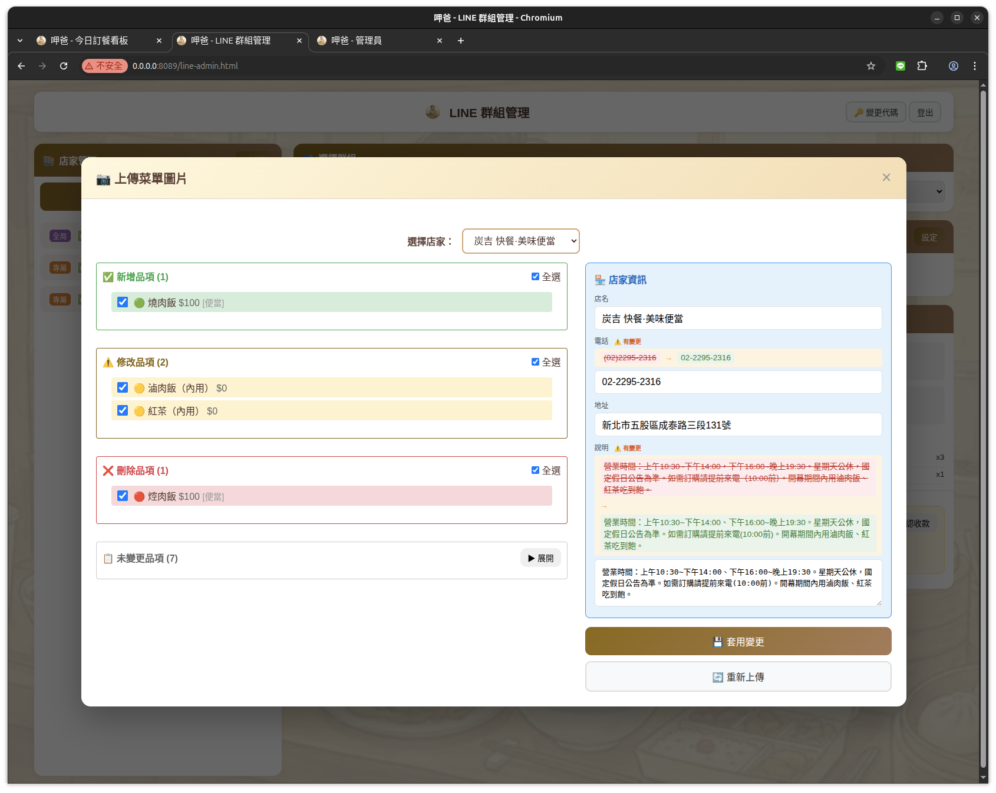Viewport: 996px width, 793px height.
Task: Uncheck the 紅茶（內用）modified item
Action: (x=123, y=410)
